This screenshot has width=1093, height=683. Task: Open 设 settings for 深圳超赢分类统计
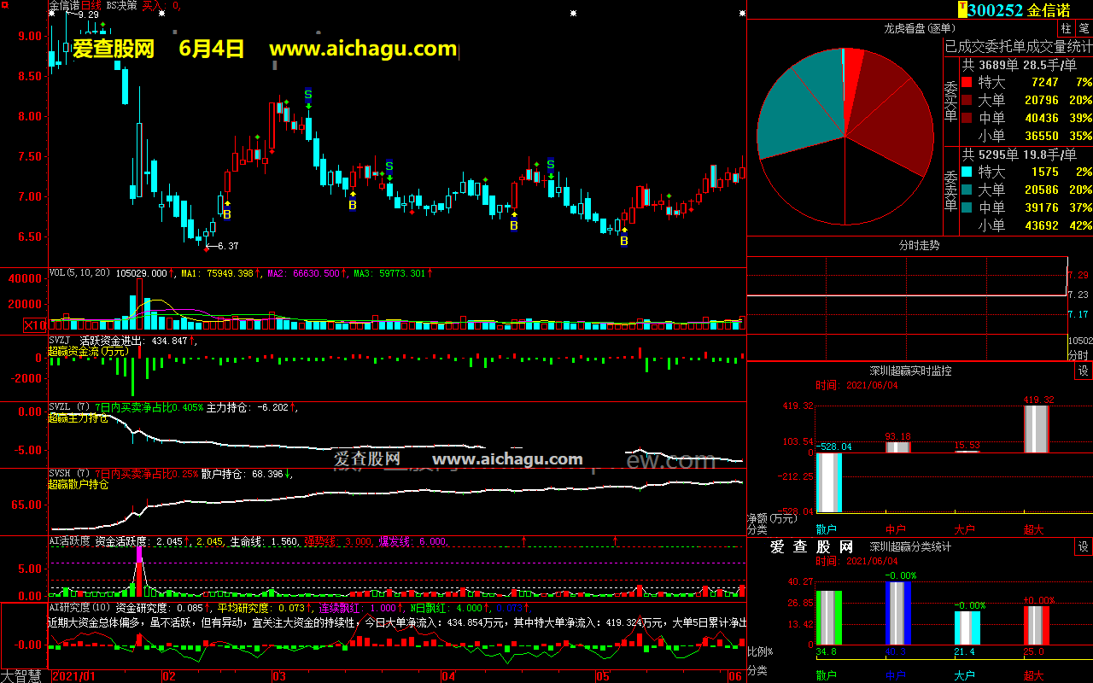(1083, 546)
